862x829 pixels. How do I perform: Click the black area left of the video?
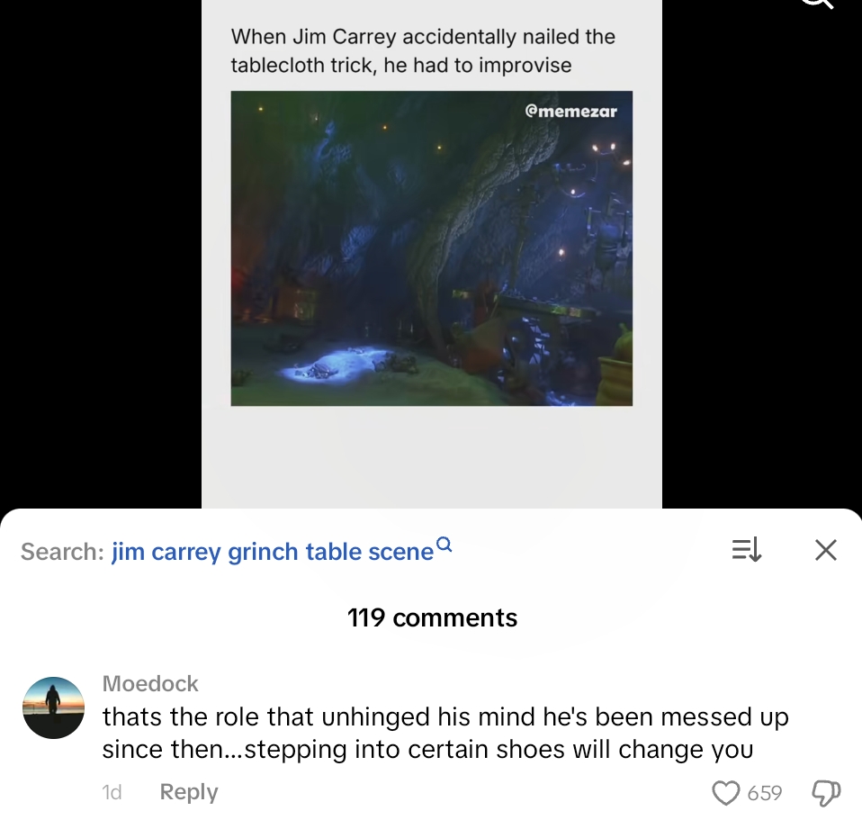point(99,252)
